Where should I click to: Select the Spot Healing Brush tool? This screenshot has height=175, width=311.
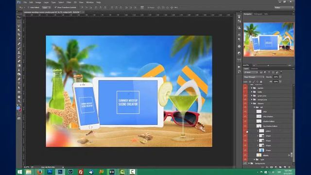coord(19,44)
